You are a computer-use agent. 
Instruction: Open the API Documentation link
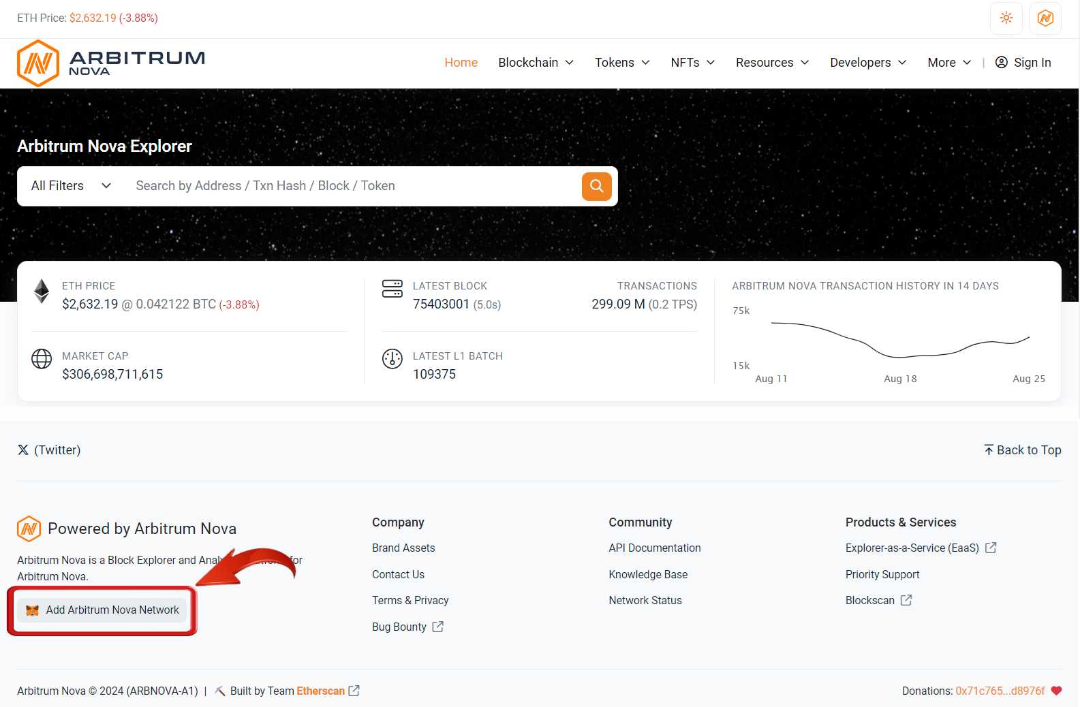point(655,548)
